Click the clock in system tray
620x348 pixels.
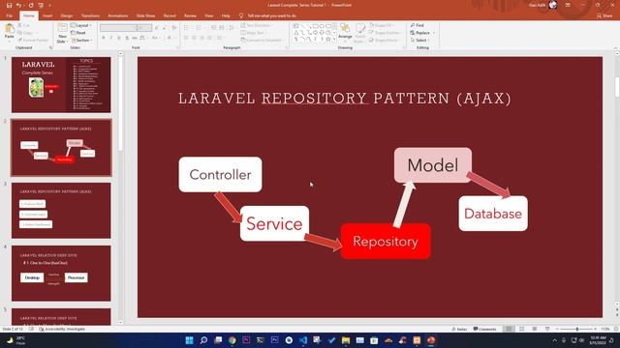coord(598,340)
